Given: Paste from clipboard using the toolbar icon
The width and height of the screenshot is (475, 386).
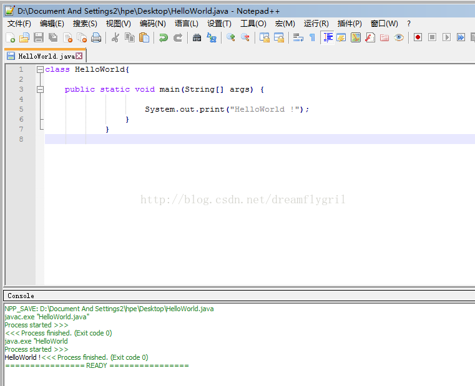Looking at the screenshot, I should point(144,37).
